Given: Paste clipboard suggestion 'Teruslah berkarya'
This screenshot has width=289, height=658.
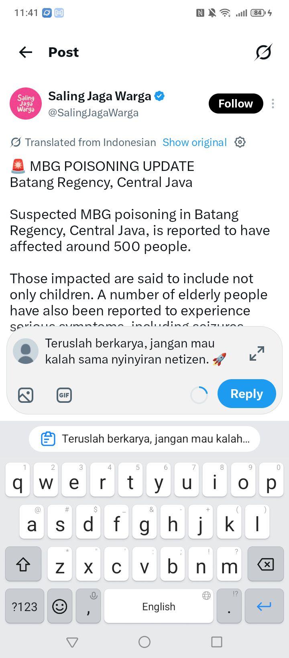Looking at the screenshot, I should click(x=144, y=439).
